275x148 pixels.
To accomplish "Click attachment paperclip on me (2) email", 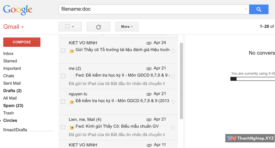I will pos(149,68).
